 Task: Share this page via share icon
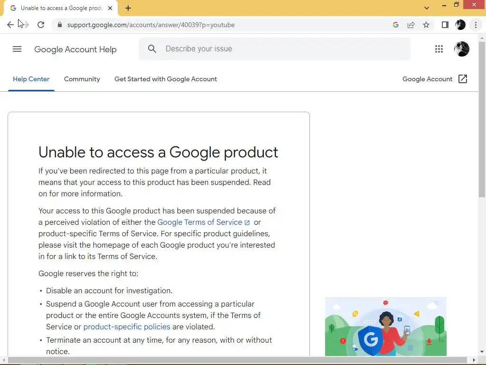411,25
